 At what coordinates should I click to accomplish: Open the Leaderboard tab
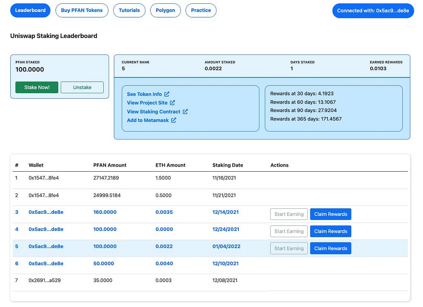(x=30, y=10)
